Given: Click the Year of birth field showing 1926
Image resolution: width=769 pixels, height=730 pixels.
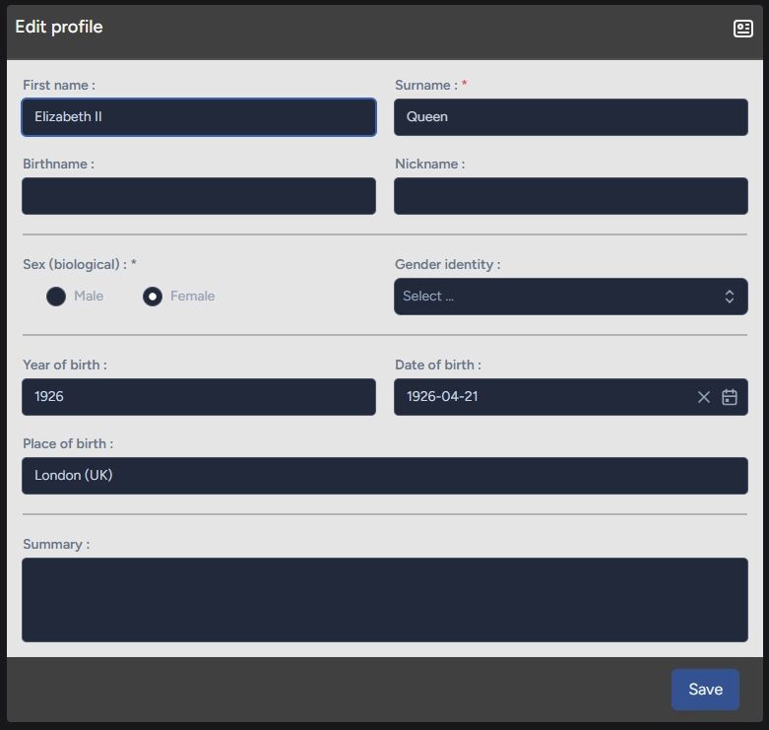Looking at the screenshot, I should tap(198, 397).
